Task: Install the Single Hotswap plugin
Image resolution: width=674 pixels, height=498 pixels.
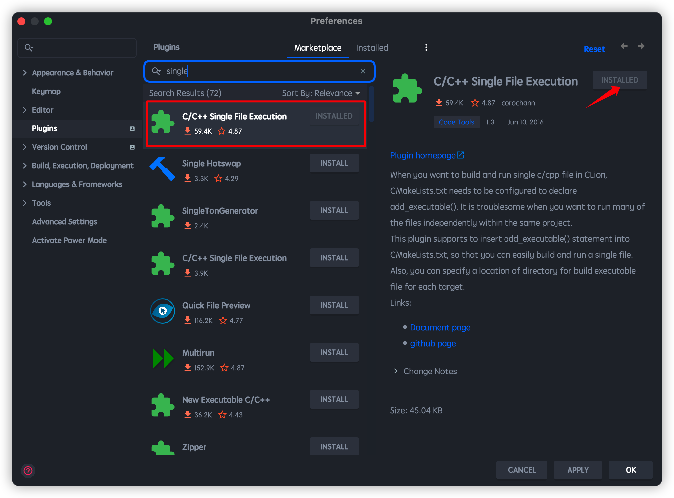Action: pos(334,163)
